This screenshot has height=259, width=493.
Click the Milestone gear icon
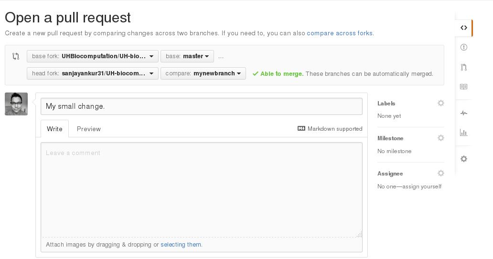441,138
